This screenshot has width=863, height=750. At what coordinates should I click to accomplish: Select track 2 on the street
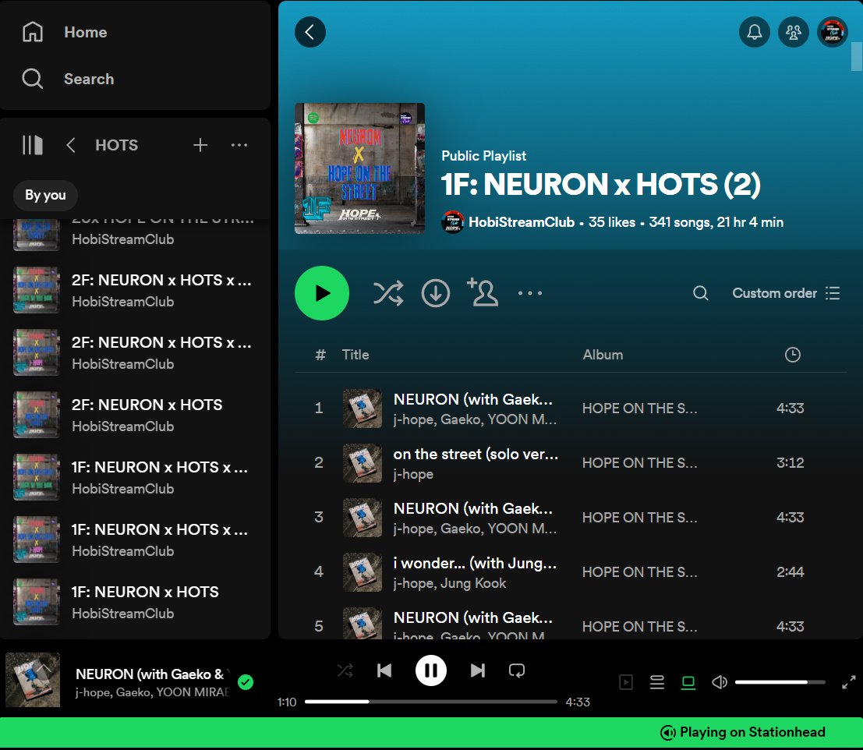coord(571,463)
